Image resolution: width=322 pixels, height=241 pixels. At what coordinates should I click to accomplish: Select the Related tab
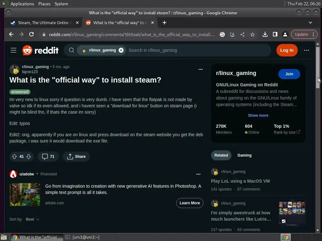pos(221,155)
